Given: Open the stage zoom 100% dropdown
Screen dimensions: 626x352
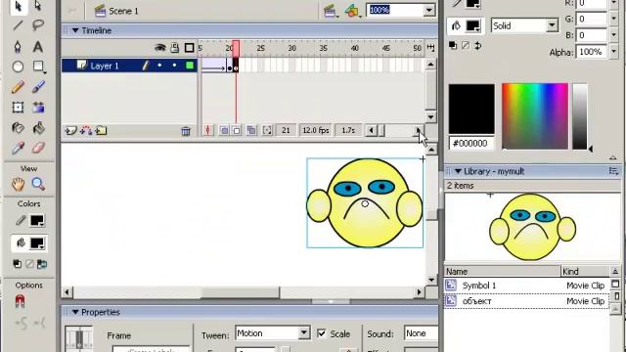Looking at the screenshot, I should 429,10.
